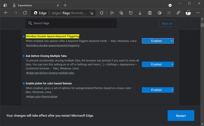Open a new tab with the plus button
The image size is (204, 126).
pyautogui.click(x=65, y=5)
